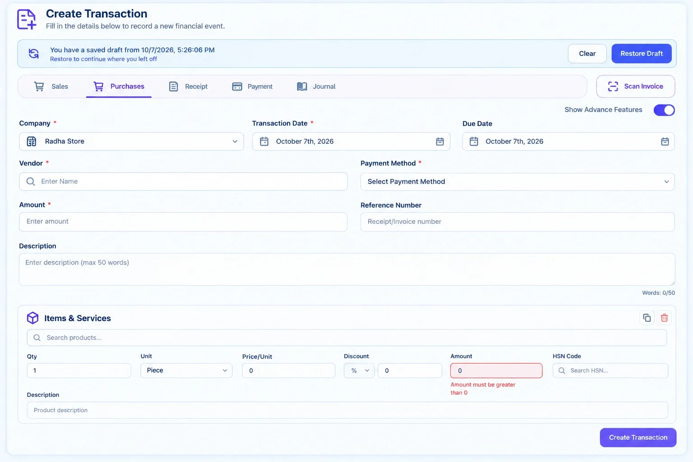
Task: Toggle Show Advance Features switch
Action: tap(664, 110)
